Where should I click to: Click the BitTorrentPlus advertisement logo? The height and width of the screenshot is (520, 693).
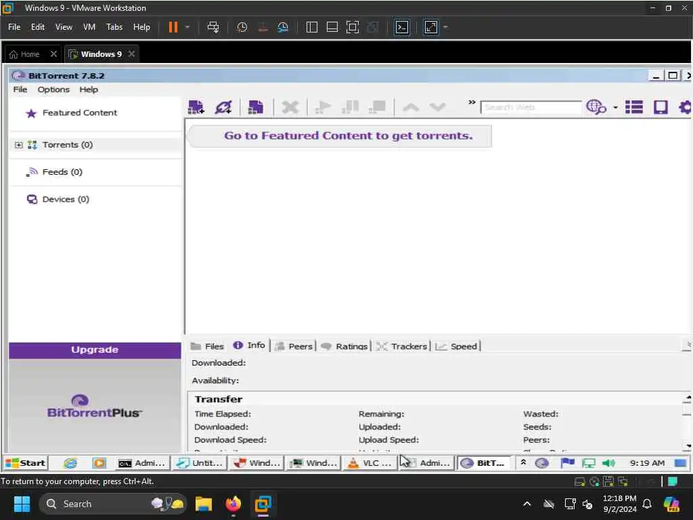[x=95, y=407]
